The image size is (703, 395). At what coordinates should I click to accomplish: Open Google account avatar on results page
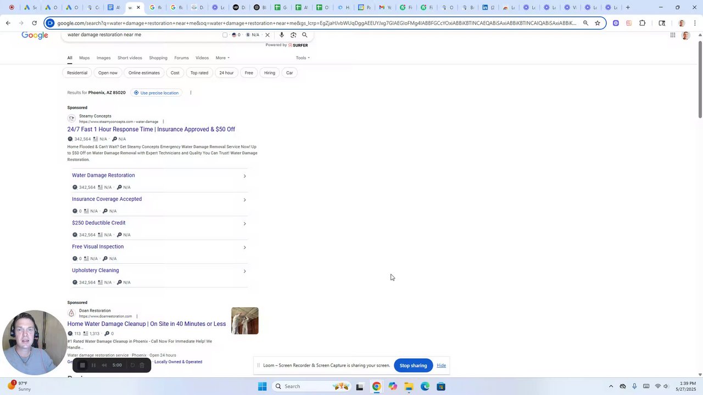685,35
